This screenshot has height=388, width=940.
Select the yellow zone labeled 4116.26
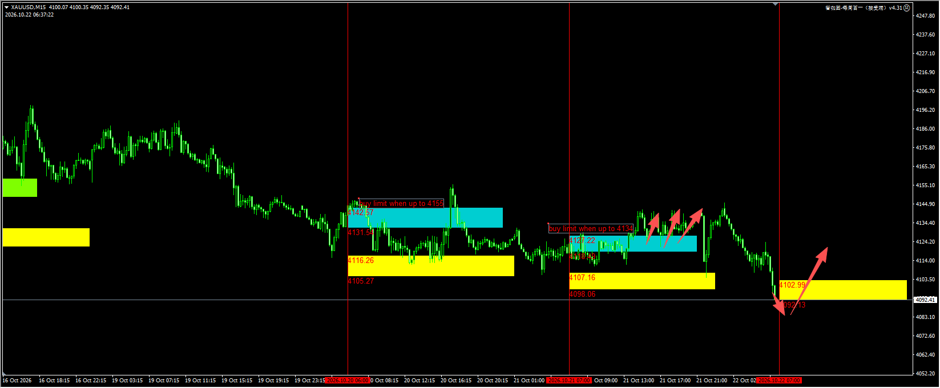tap(431, 266)
